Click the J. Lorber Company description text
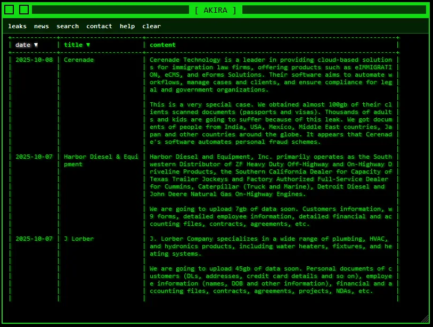This screenshot has width=433, height=327. click(x=271, y=246)
